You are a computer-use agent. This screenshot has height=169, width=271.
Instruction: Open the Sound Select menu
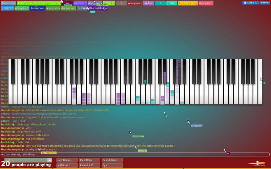112,160
